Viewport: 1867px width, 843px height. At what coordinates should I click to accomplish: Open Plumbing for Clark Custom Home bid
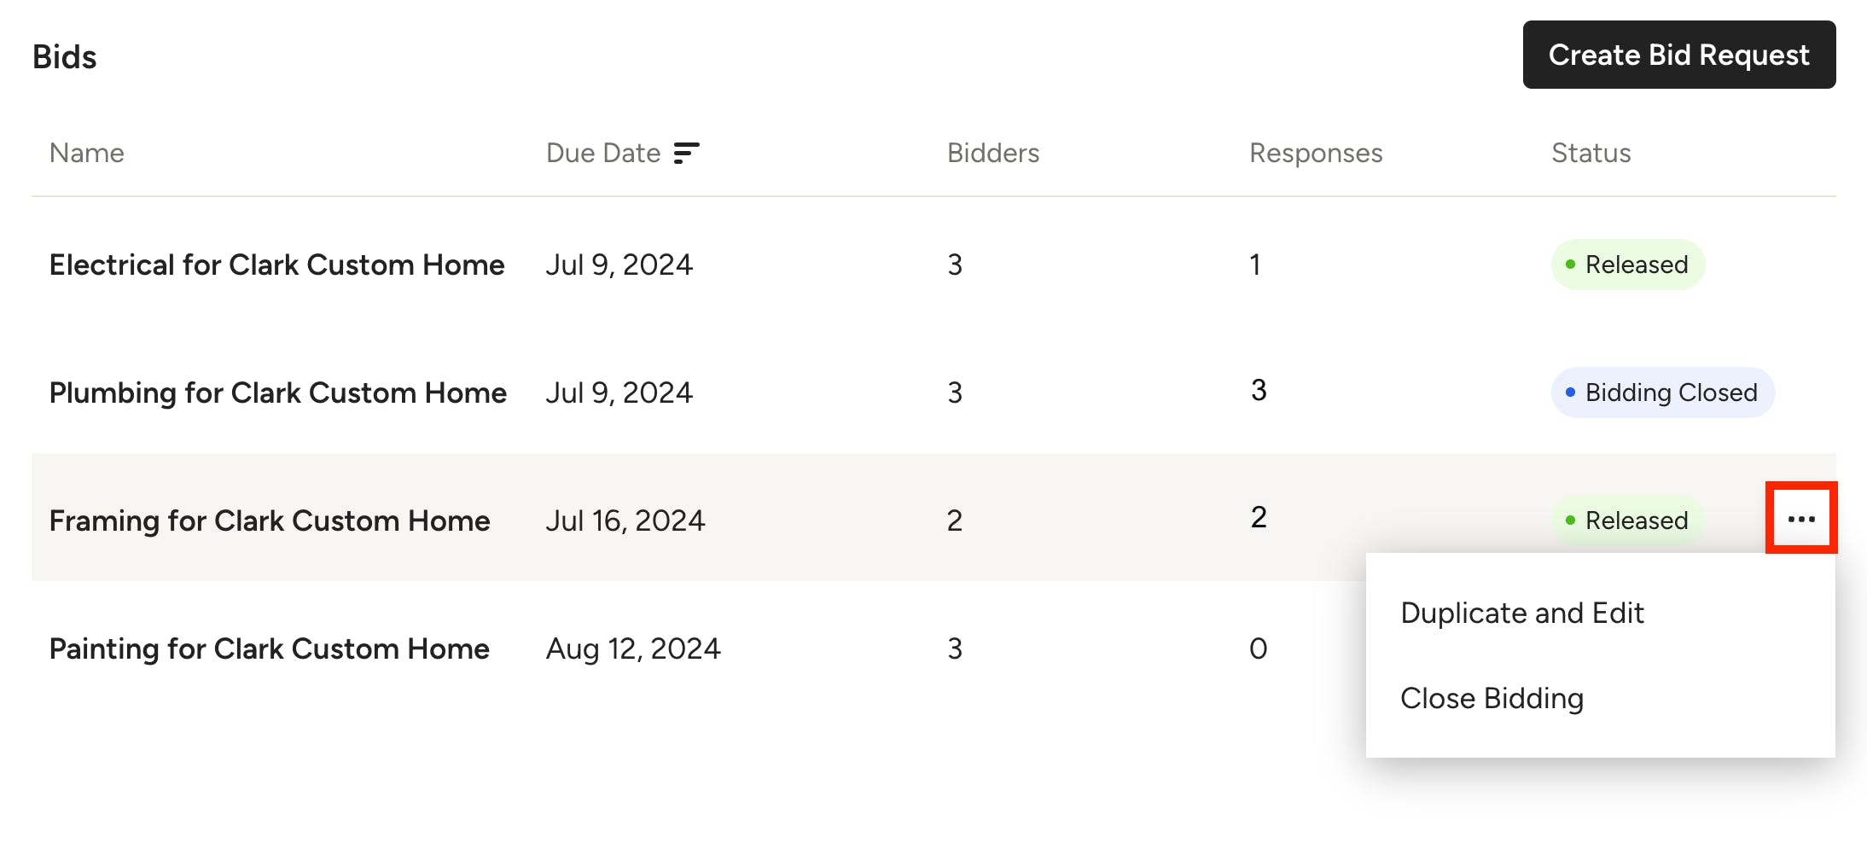277,392
